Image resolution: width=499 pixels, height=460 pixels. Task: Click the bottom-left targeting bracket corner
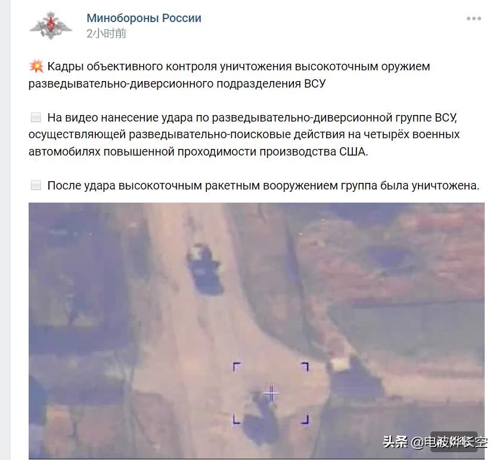click(237, 419)
